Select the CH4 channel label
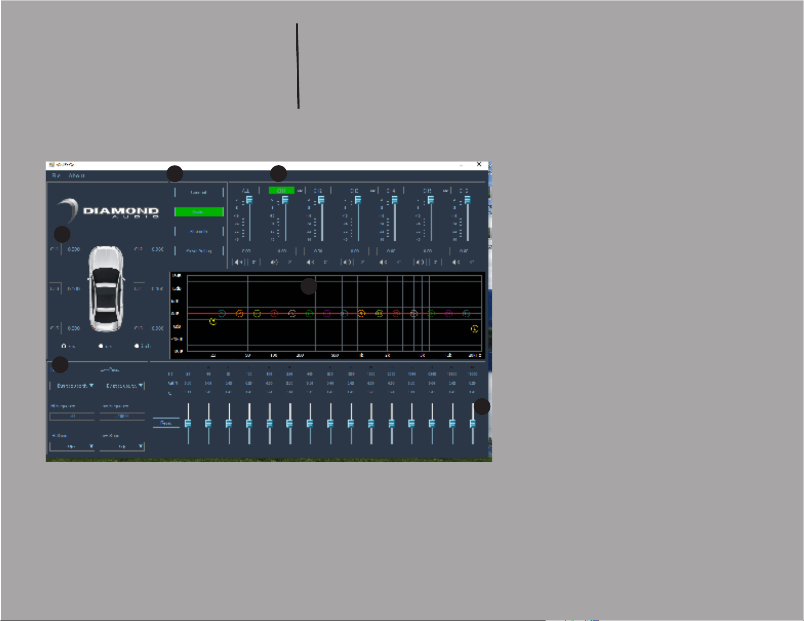The image size is (804, 621). pos(391,191)
